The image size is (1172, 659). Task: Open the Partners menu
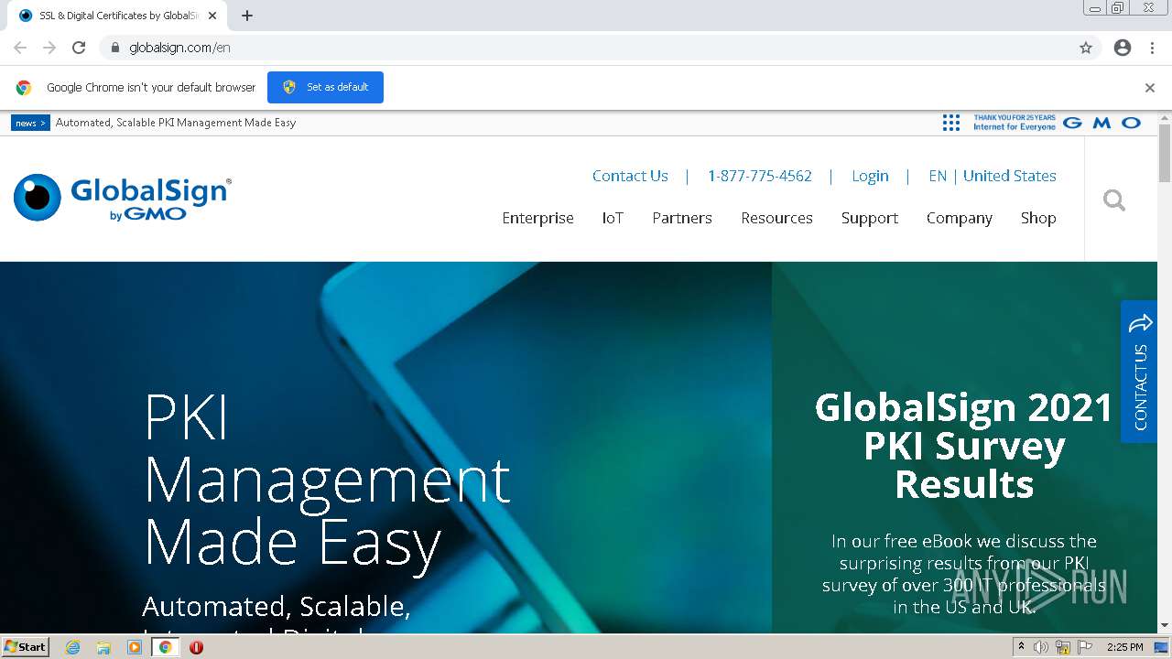click(682, 218)
